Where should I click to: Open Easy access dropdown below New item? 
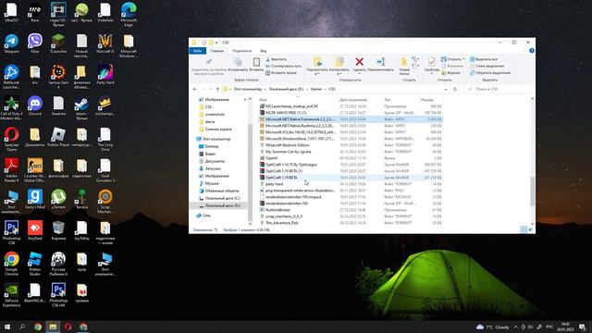(415, 67)
